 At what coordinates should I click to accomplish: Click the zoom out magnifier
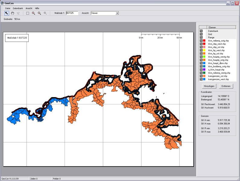(39, 13)
